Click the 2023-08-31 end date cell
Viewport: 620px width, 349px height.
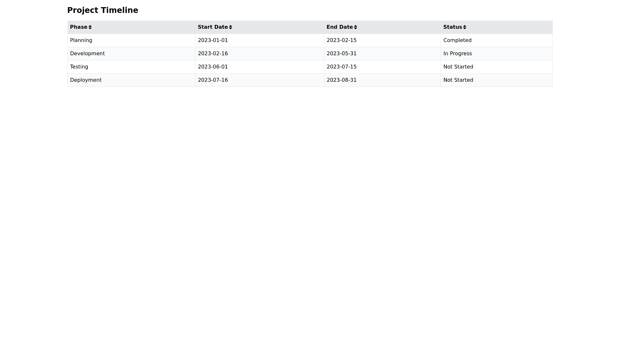(341, 80)
